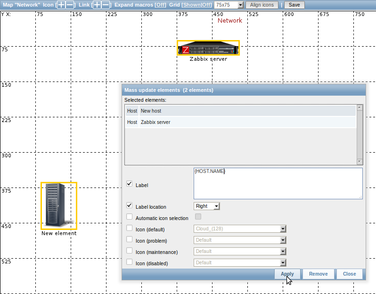The height and width of the screenshot is (294, 376).
Task: Click scroll down arrow of Selected elements list
Action: pyautogui.click(x=360, y=162)
